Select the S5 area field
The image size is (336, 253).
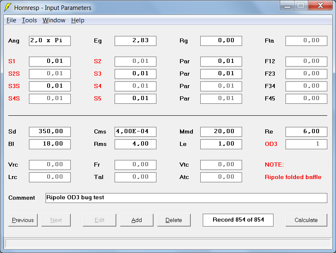click(x=135, y=99)
